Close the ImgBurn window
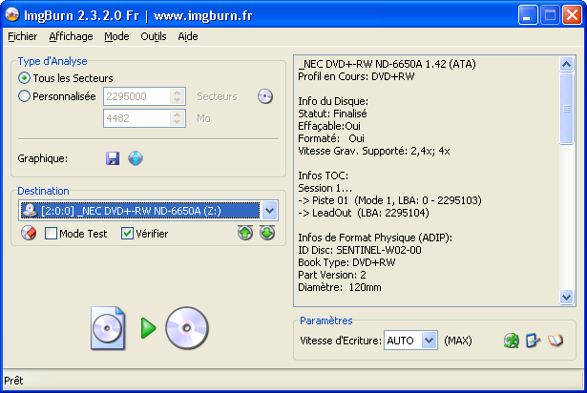 pos(572,15)
